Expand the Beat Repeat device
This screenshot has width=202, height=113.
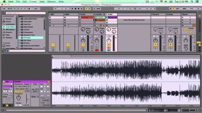click(20, 27)
